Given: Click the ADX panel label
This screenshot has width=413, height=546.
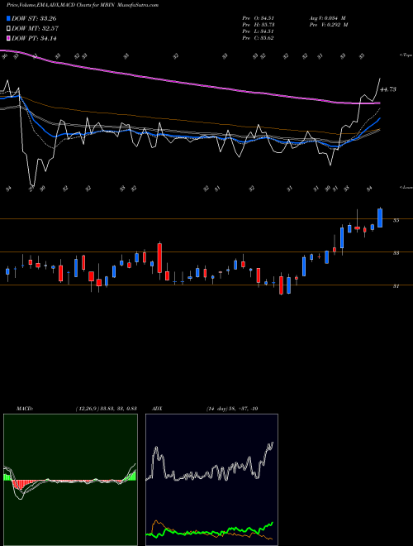Looking at the screenshot, I should pos(157,409).
